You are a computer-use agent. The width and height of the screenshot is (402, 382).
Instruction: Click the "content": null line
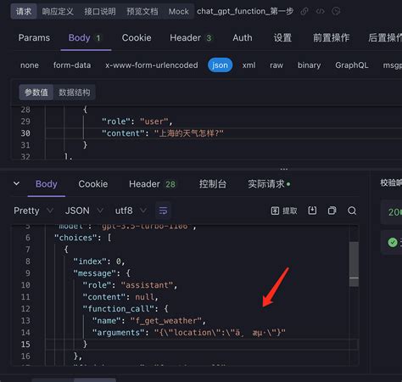click(x=120, y=297)
